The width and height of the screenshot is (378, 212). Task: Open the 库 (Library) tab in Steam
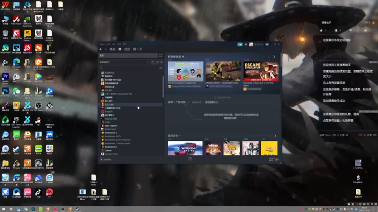click(x=120, y=49)
